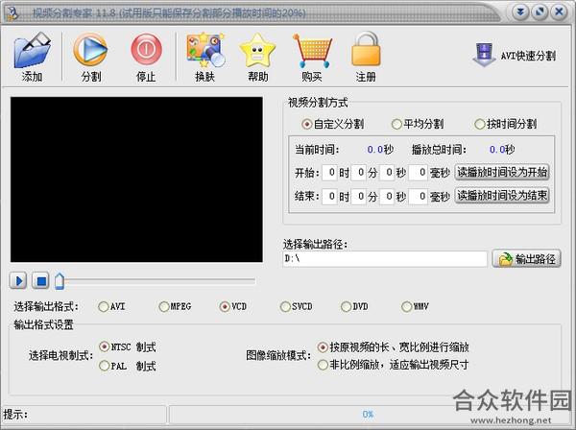Click the 0% progress bar
This screenshot has height=430, width=576.
368,415
